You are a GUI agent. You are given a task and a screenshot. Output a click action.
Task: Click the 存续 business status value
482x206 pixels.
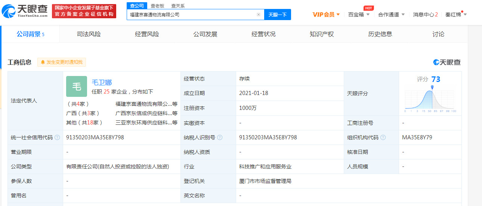coord(244,79)
